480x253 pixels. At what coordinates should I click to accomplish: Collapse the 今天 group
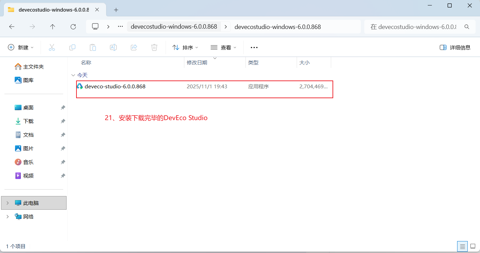pos(73,75)
